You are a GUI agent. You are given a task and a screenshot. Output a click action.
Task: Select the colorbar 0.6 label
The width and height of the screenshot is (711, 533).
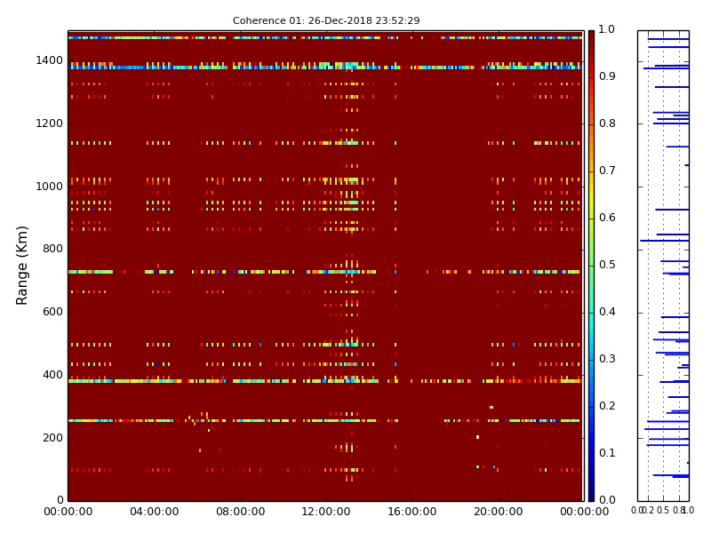point(607,218)
